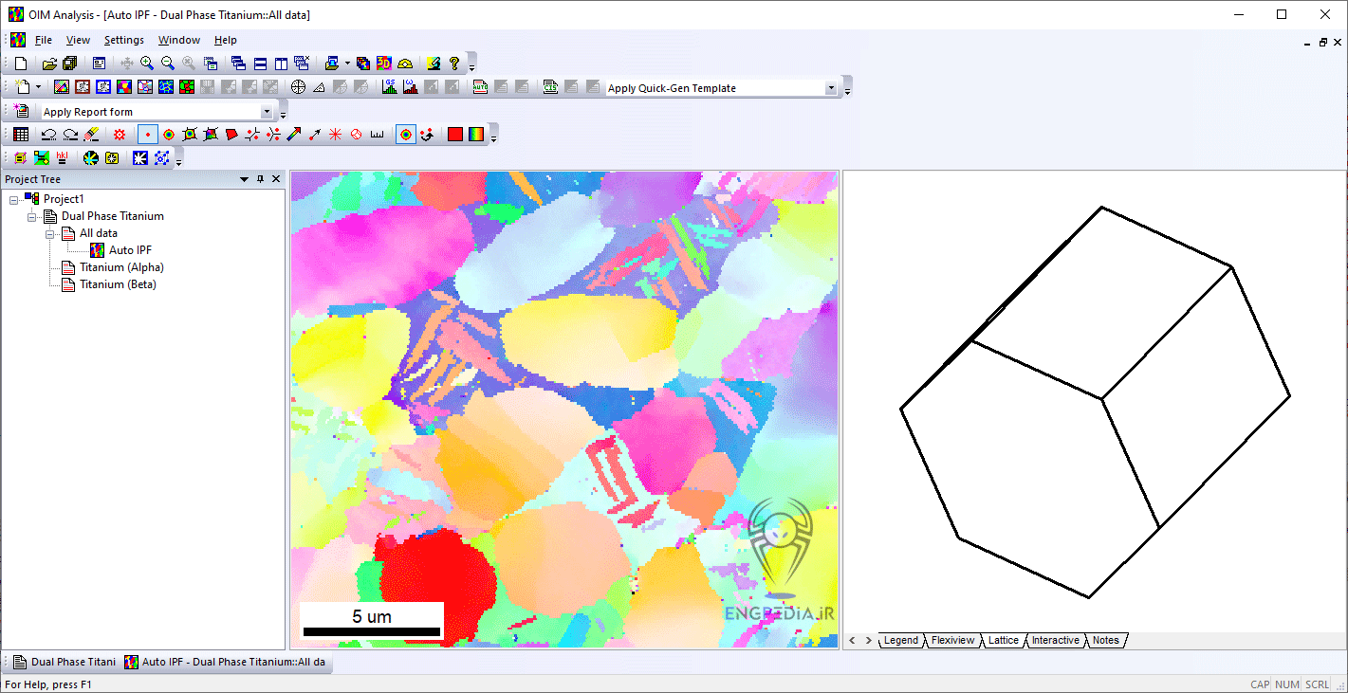Switch to the Lattice tab
Viewport: 1348px width, 693px height.
(x=1003, y=641)
